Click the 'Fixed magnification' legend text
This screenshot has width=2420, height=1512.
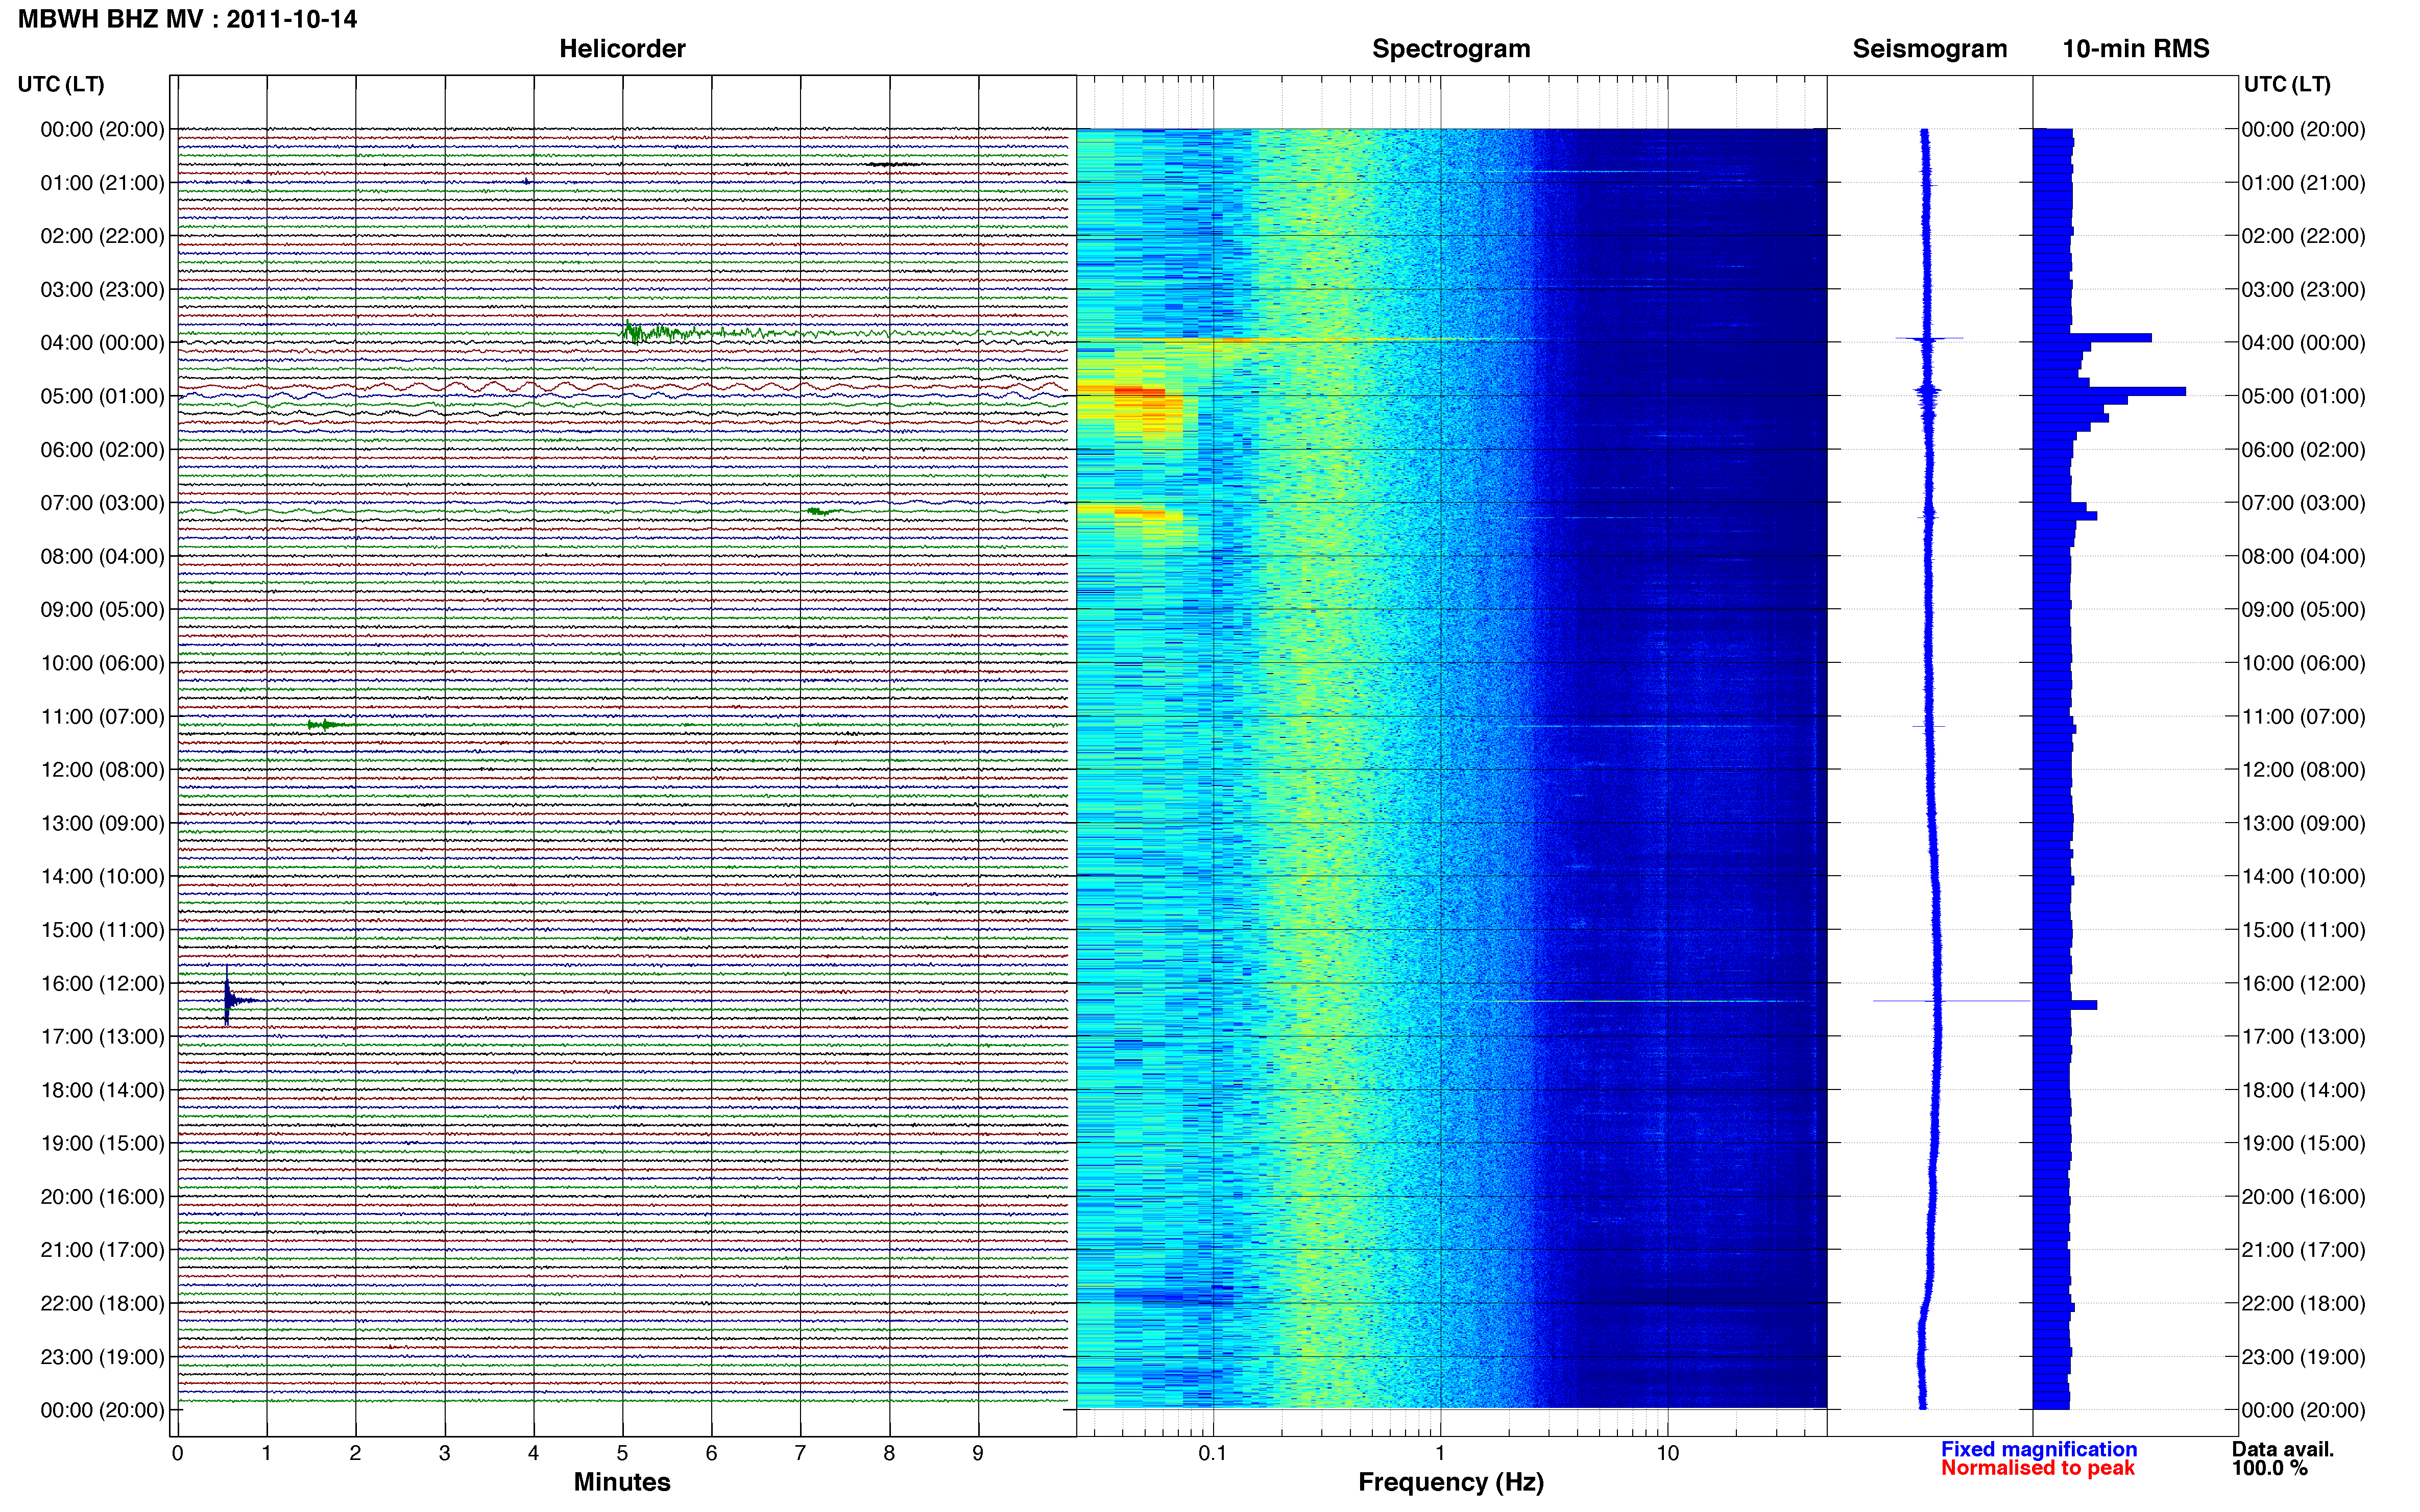(2039, 1449)
